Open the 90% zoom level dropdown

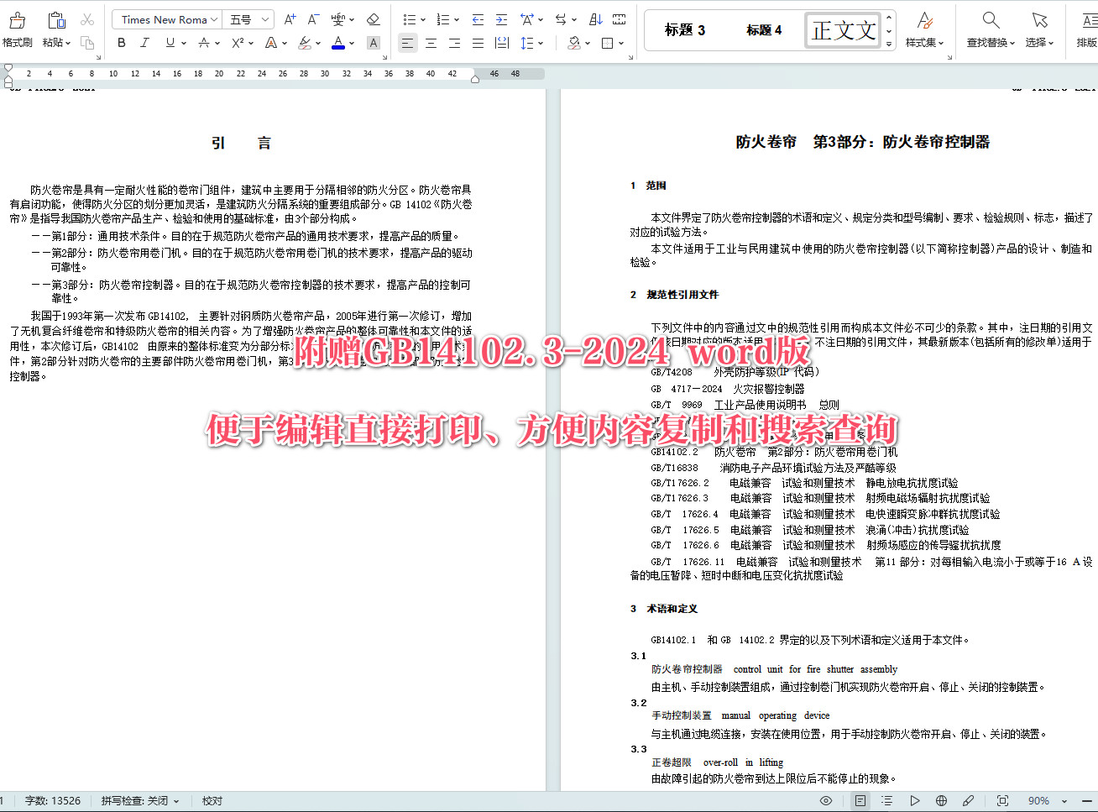1045,800
